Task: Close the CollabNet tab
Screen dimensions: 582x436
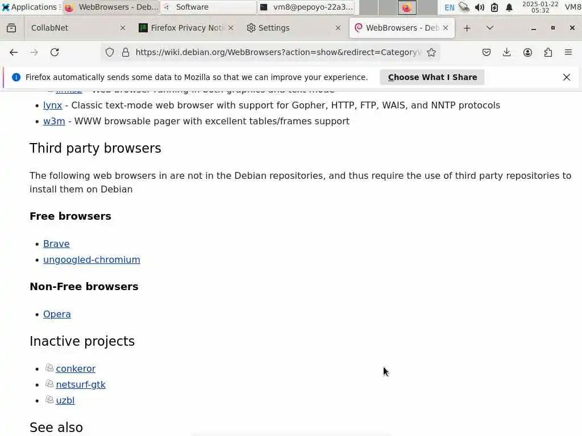Action: [x=123, y=28]
